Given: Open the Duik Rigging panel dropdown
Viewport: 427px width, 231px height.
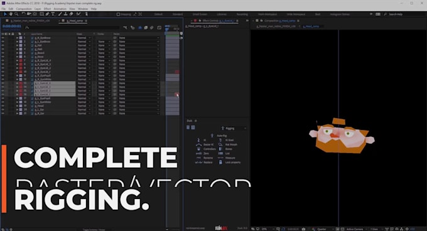Looking at the screenshot, I should 234,128.
